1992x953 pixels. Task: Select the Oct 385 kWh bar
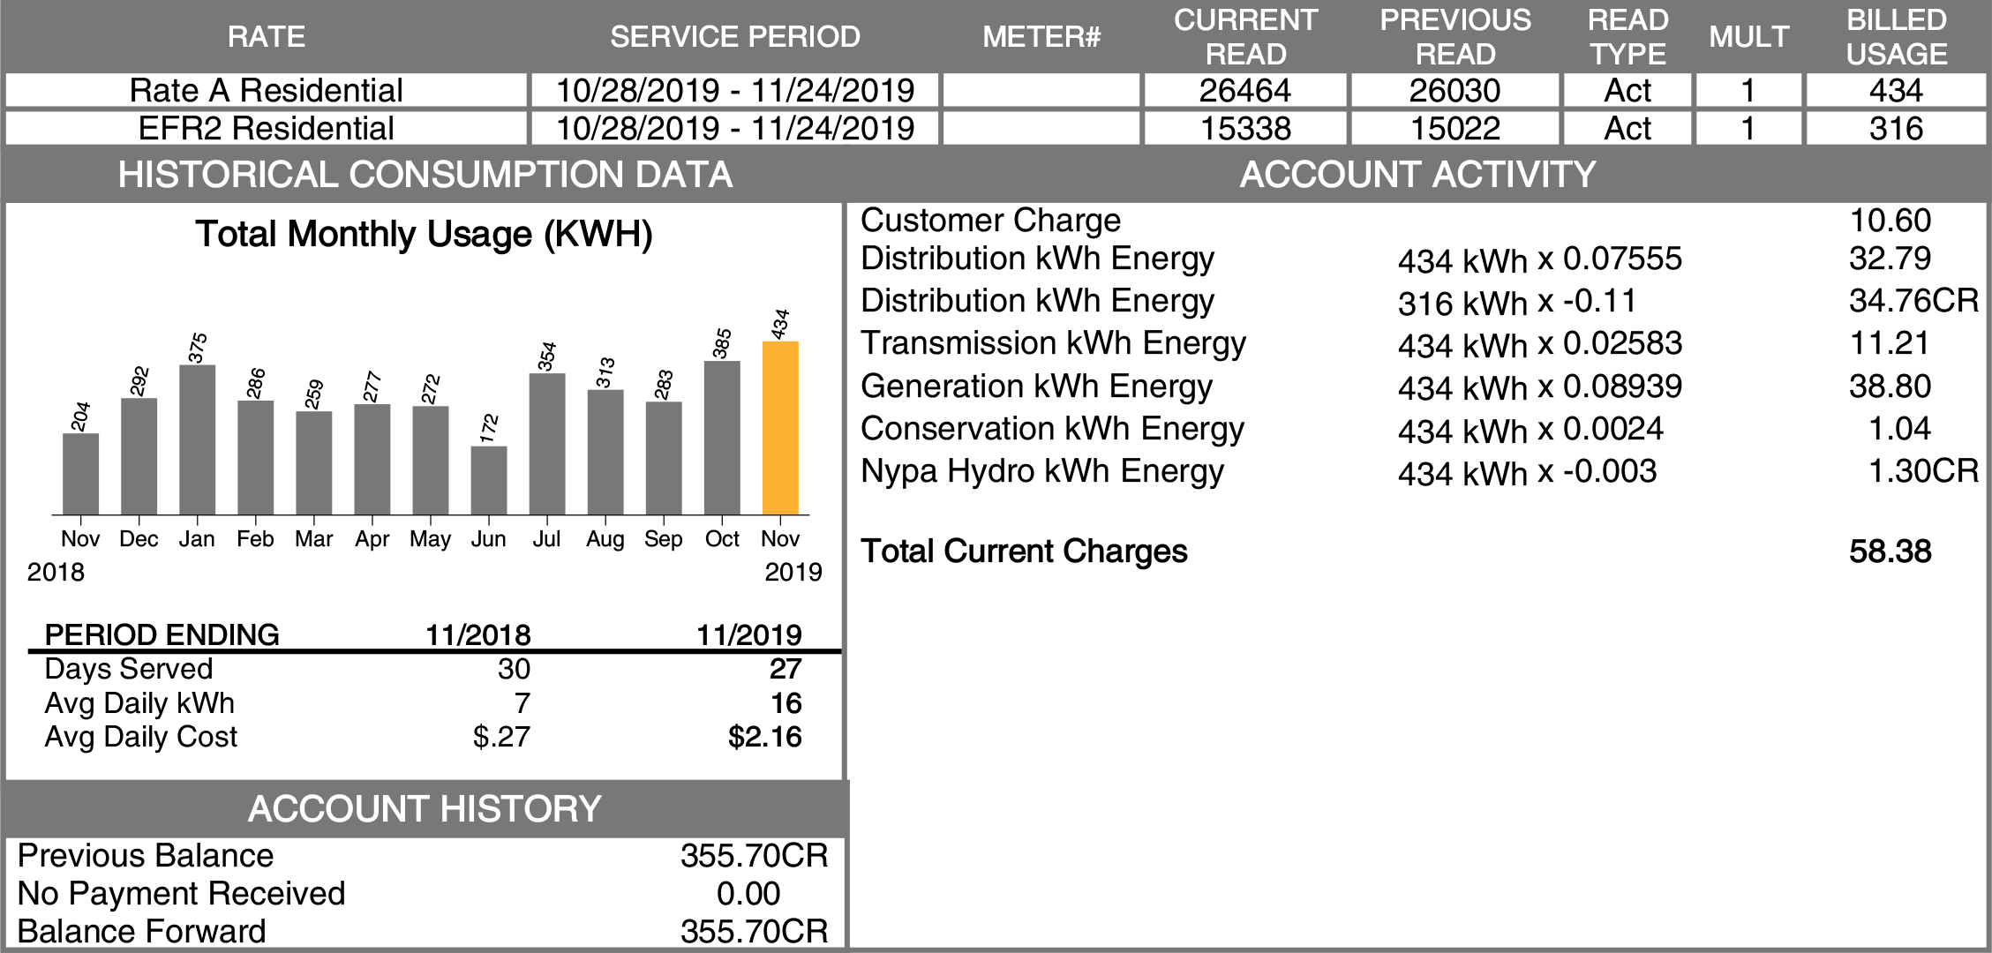722,438
